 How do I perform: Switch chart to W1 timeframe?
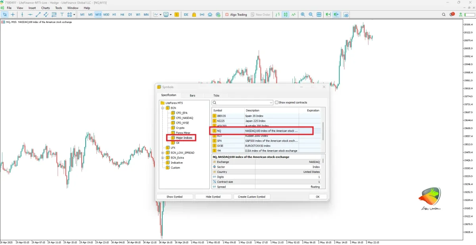point(138,15)
